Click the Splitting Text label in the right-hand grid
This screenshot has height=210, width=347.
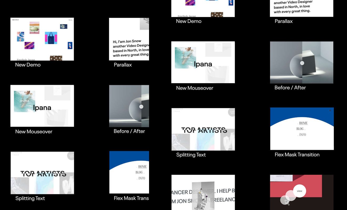point(191,155)
